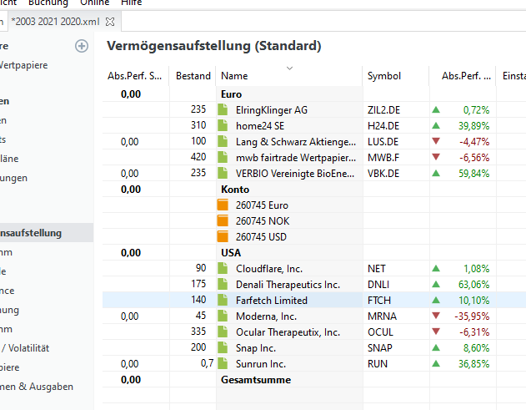Select the Moderna, Inc. name
Screen dimensions: 526x410
[x=267, y=316]
